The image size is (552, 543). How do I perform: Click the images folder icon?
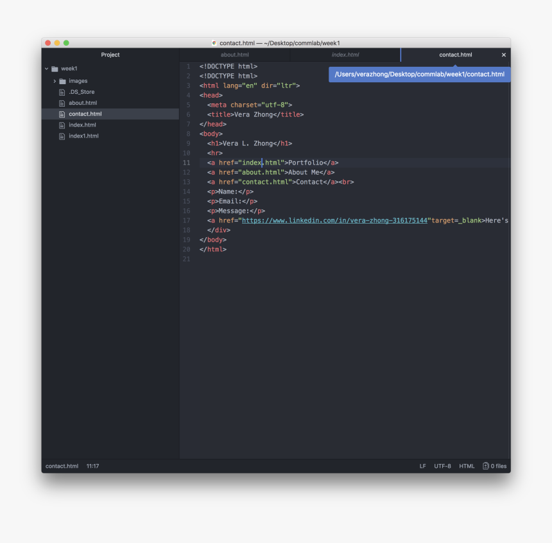62,81
